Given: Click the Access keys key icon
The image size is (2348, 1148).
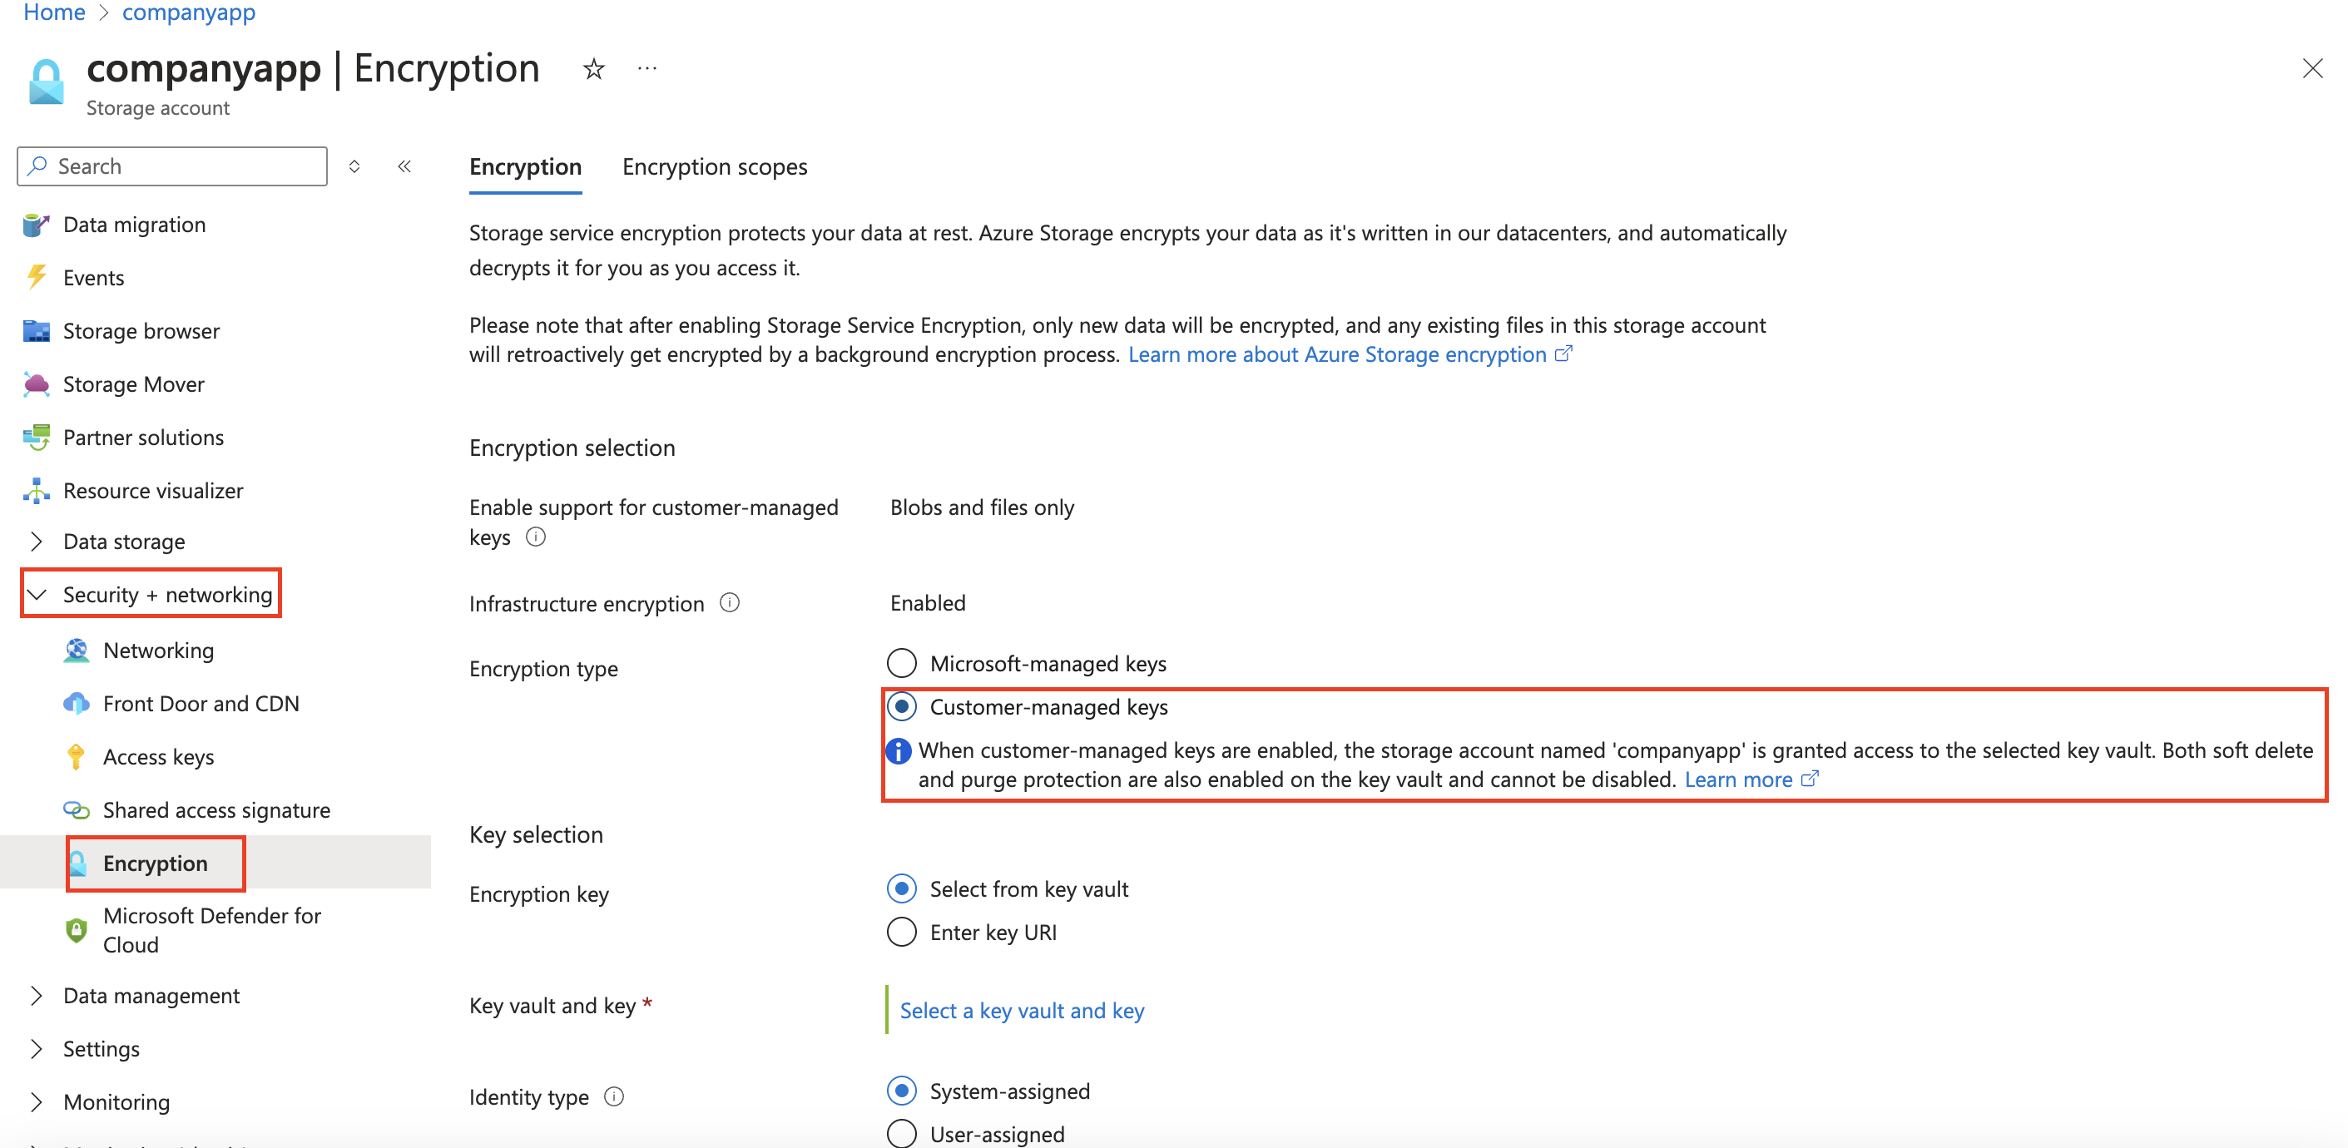Looking at the screenshot, I should coord(77,756).
